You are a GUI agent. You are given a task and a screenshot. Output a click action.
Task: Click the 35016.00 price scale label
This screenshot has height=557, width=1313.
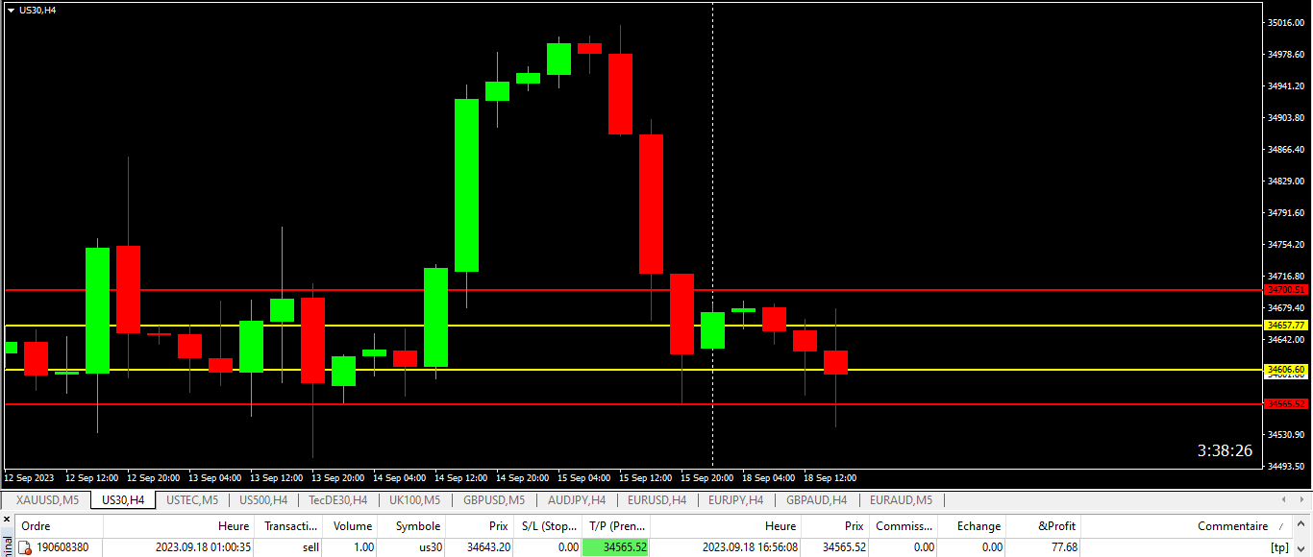click(x=1286, y=22)
